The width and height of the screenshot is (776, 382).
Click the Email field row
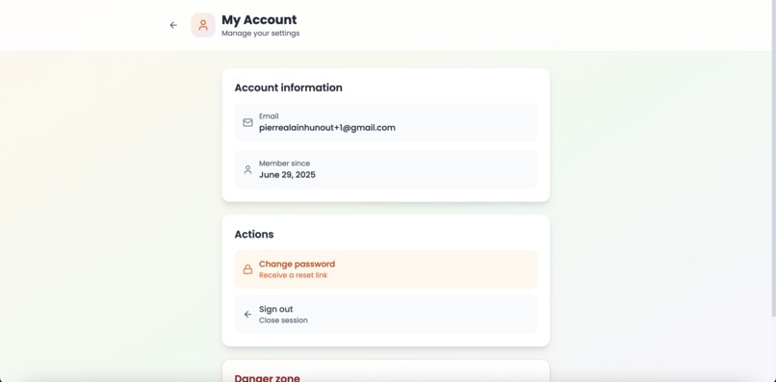click(385, 122)
